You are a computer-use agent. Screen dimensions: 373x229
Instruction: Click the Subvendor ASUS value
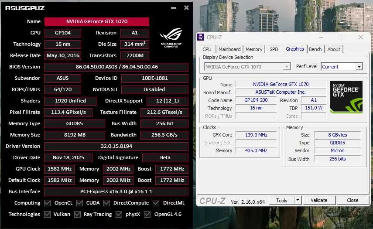(63, 78)
